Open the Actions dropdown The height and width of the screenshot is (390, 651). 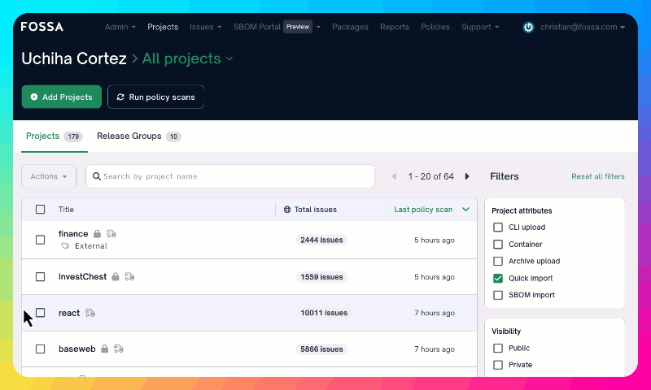(x=49, y=176)
